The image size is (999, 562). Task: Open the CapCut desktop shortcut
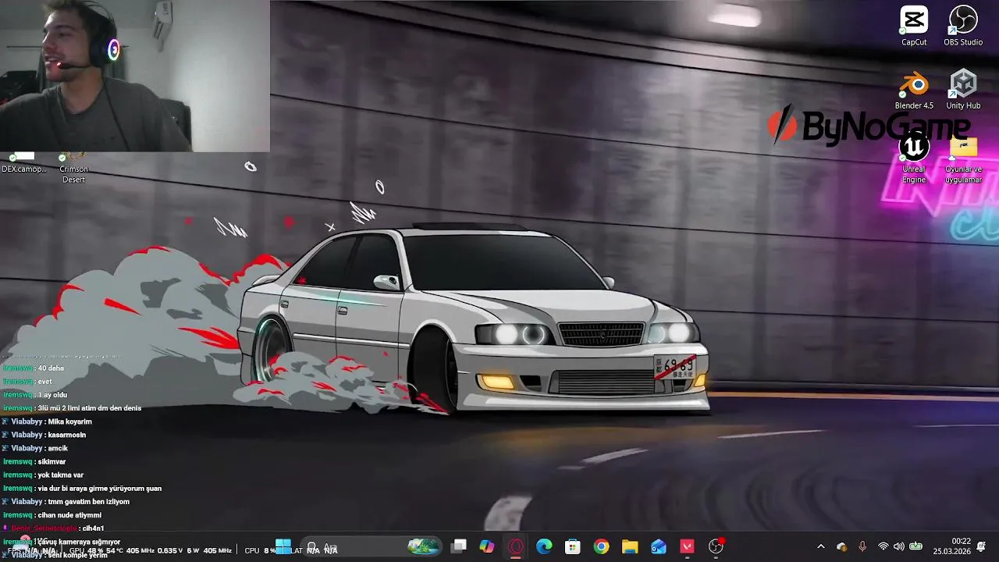[x=914, y=26]
